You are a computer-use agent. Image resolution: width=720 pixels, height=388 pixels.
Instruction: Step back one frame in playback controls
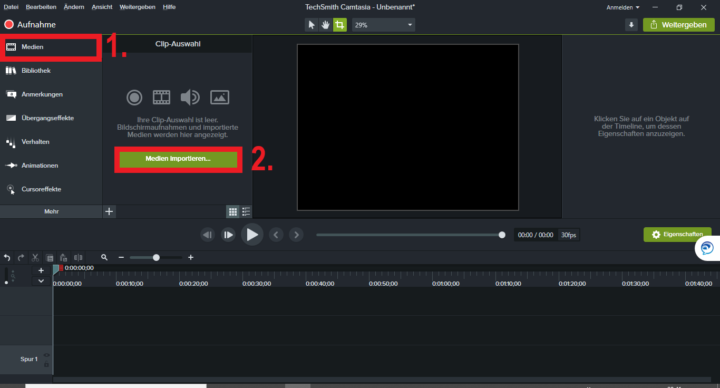(x=208, y=235)
